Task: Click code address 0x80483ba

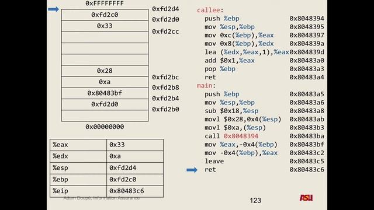Action: (x=307, y=136)
